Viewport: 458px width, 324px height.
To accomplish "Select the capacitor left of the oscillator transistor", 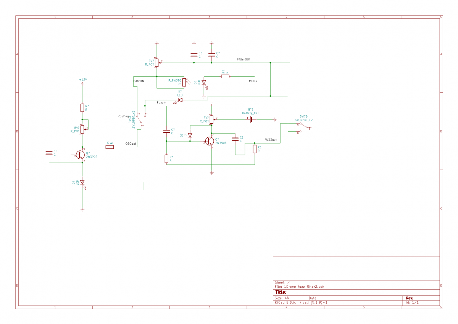I will [x=49, y=153].
